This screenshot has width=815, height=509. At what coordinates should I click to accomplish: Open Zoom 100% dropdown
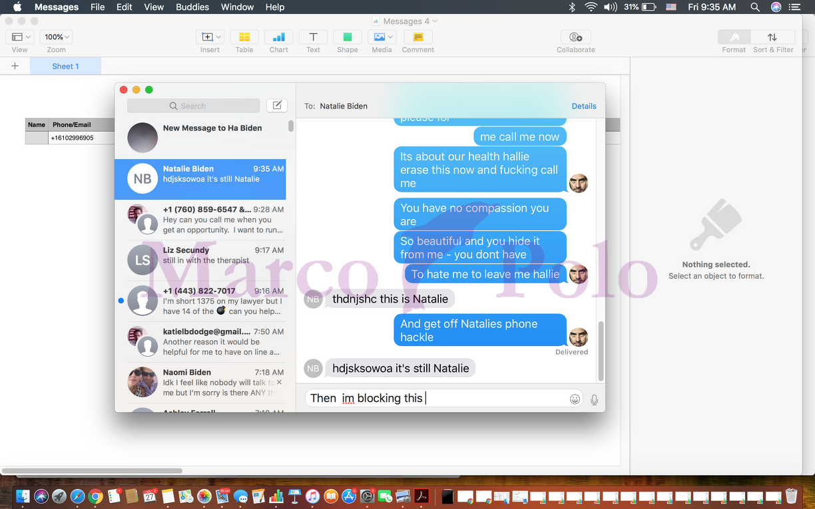(56, 37)
